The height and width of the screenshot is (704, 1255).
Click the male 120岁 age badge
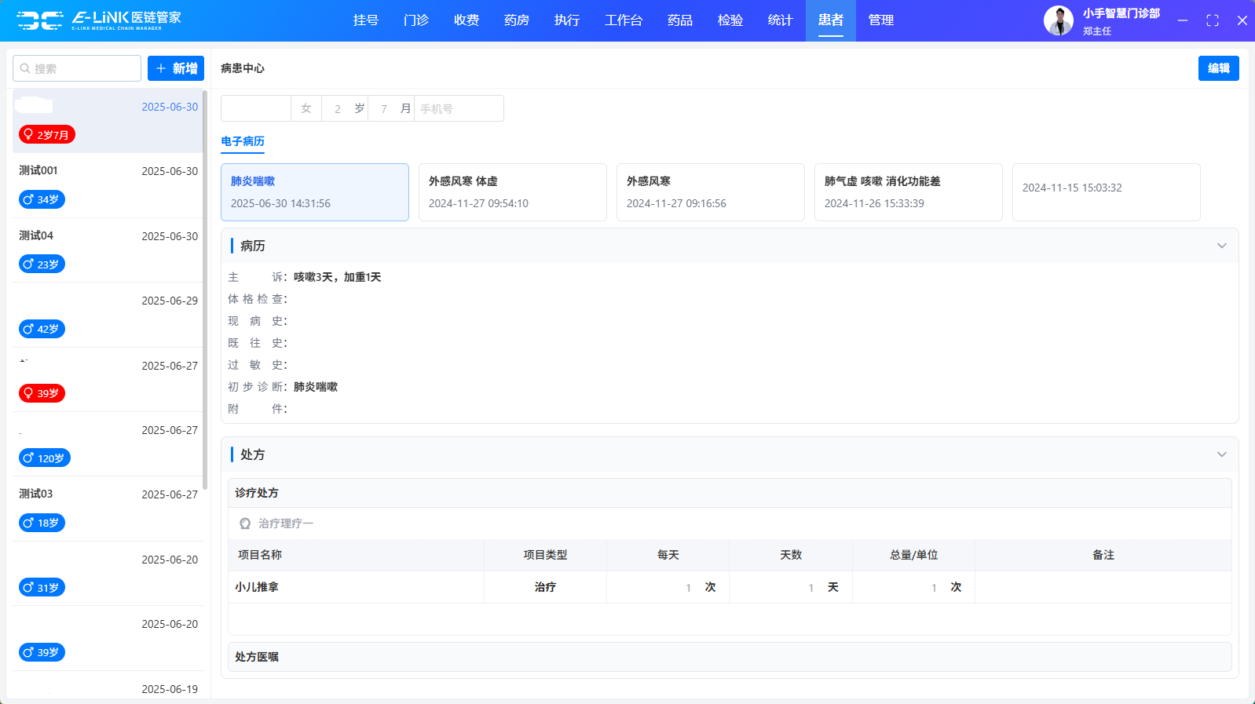(x=45, y=458)
